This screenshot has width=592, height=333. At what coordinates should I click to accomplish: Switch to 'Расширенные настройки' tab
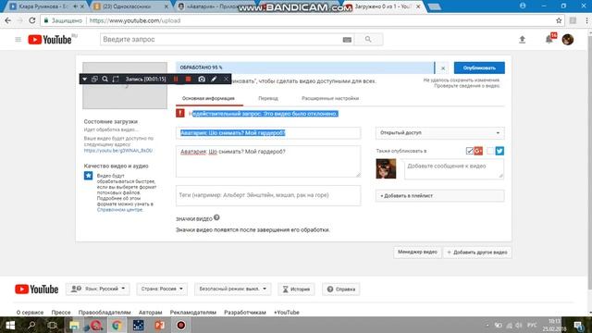click(x=330, y=99)
